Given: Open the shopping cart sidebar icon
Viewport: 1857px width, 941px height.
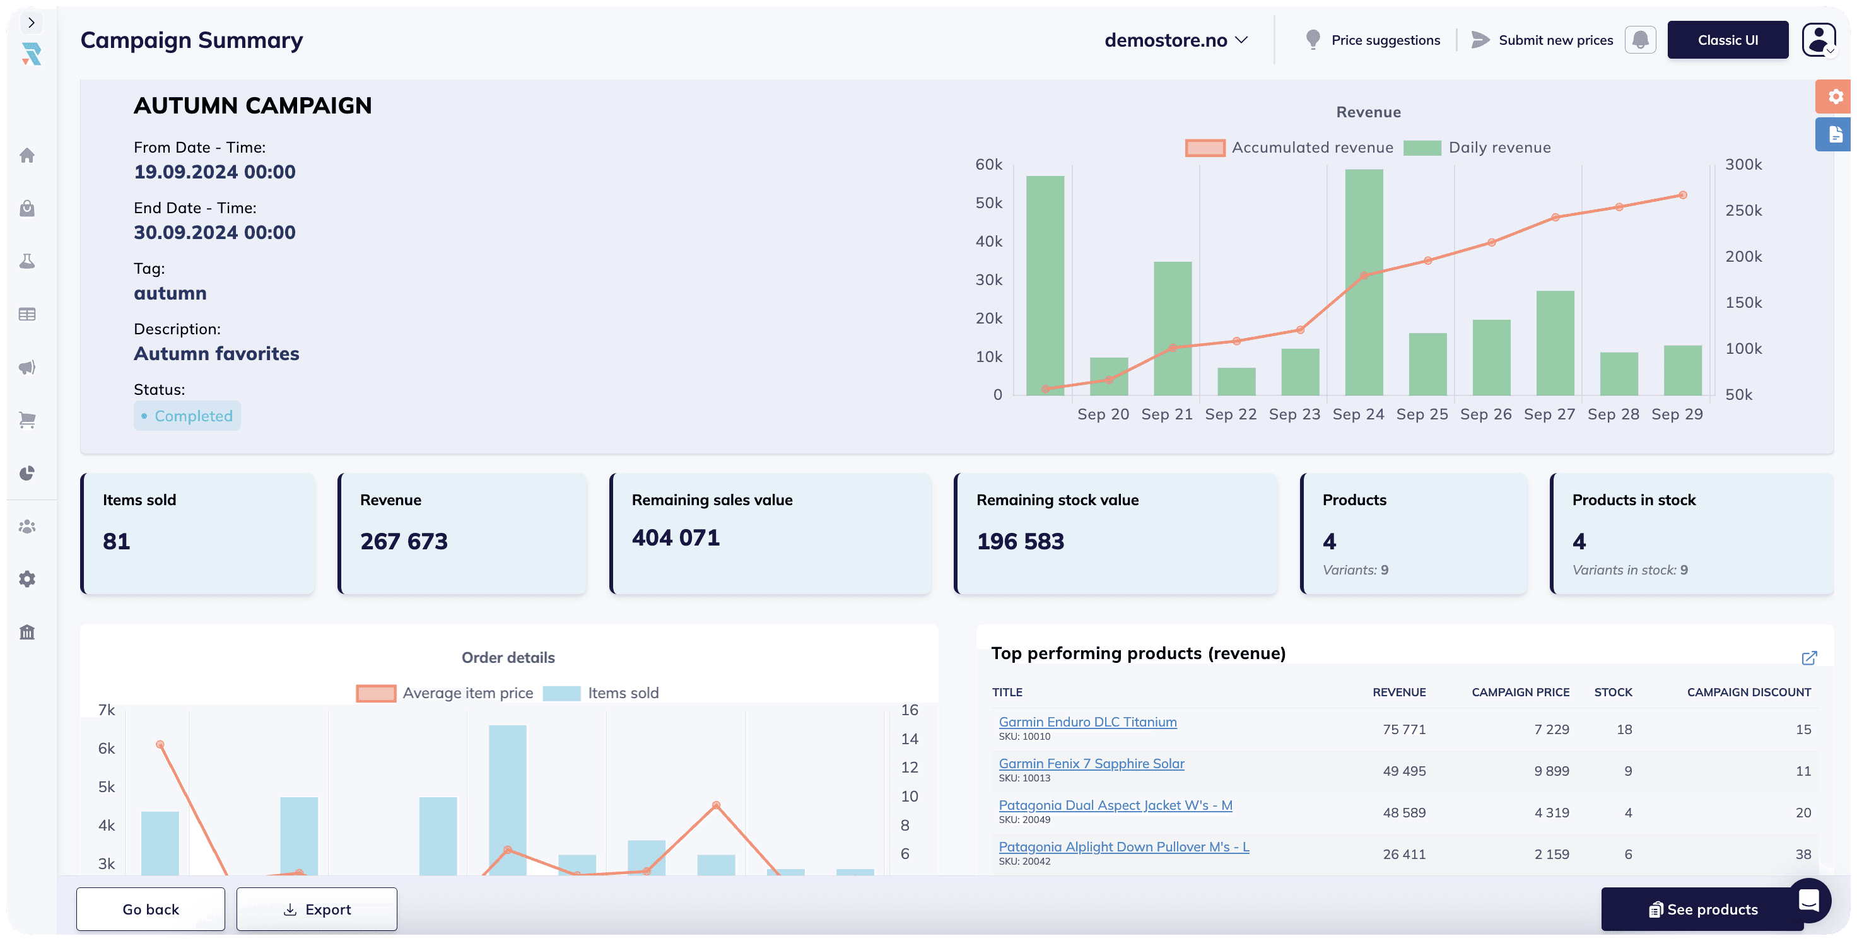Looking at the screenshot, I should click(x=27, y=420).
